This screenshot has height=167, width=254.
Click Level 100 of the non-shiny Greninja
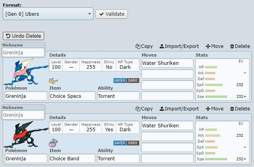coord(56,65)
